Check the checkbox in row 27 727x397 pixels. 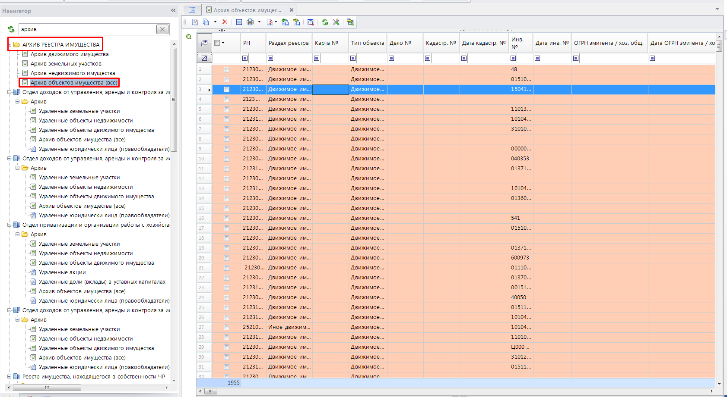[x=226, y=327]
